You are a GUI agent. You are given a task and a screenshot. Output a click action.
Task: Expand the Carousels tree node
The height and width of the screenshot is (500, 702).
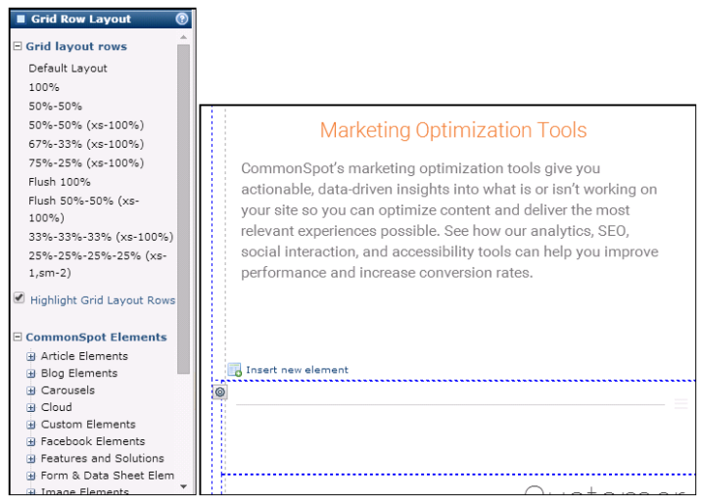click(x=31, y=390)
